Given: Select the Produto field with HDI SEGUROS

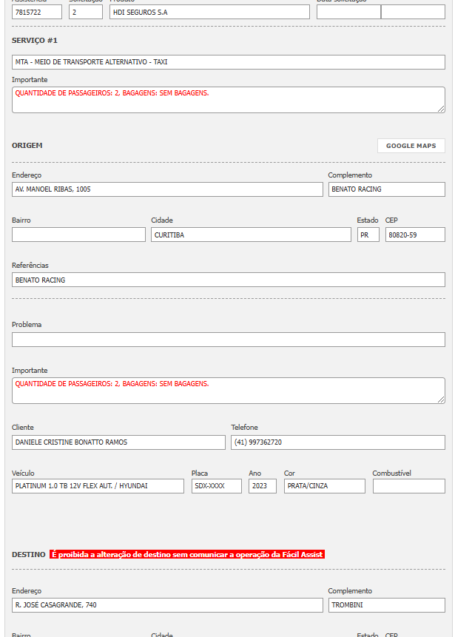Looking at the screenshot, I should [209, 12].
